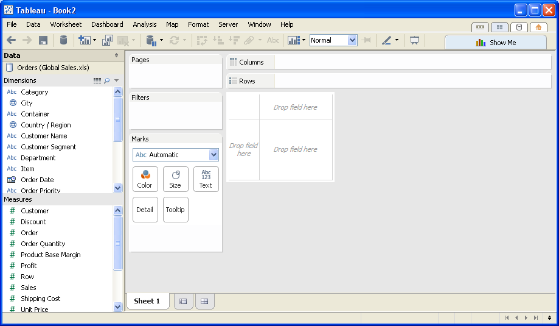Click the New Dashboard tab icon
The height and width of the screenshot is (326, 559).
(x=204, y=301)
